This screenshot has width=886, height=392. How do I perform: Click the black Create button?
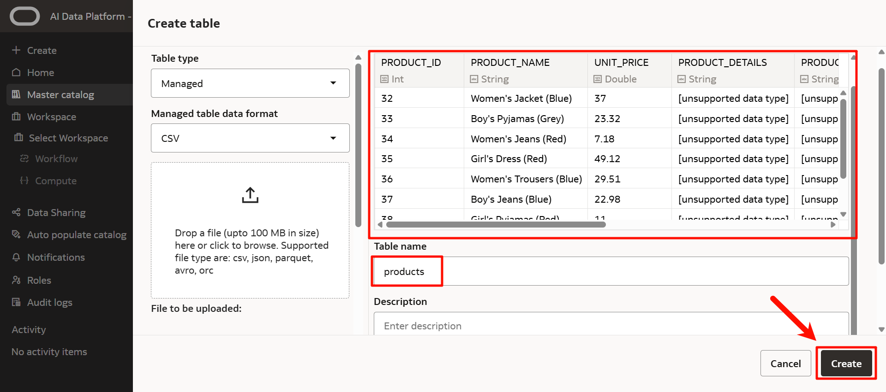click(x=846, y=363)
